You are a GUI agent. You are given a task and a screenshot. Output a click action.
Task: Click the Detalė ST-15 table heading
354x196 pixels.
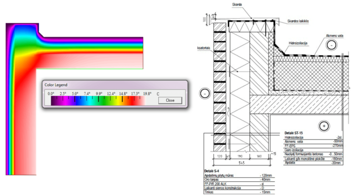point(293,133)
